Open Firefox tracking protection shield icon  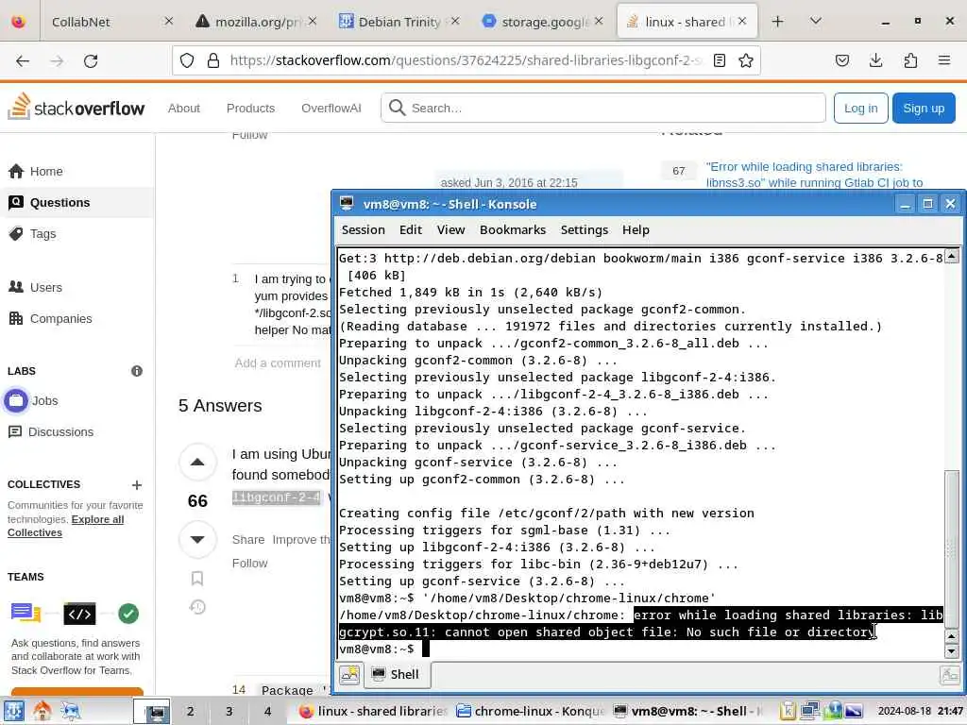point(187,60)
